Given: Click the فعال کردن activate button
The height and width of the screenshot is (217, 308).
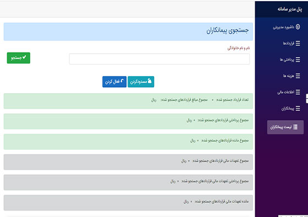Looking at the screenshot, I should coord(114,82).
